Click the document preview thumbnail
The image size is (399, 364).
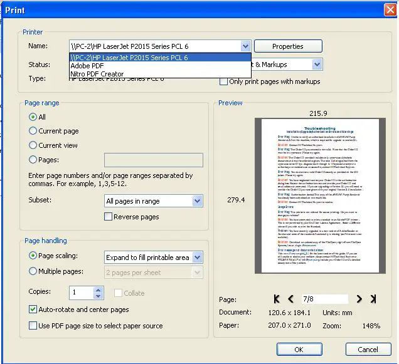[320, 195]
